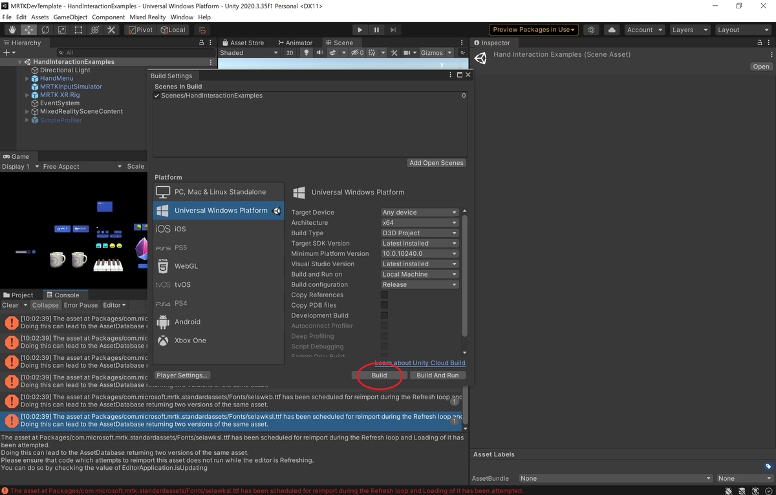Open the Build Settings window three-dot menu
Image resolution: width=776 pixels, height=495 pixels.
pos(451,76)
